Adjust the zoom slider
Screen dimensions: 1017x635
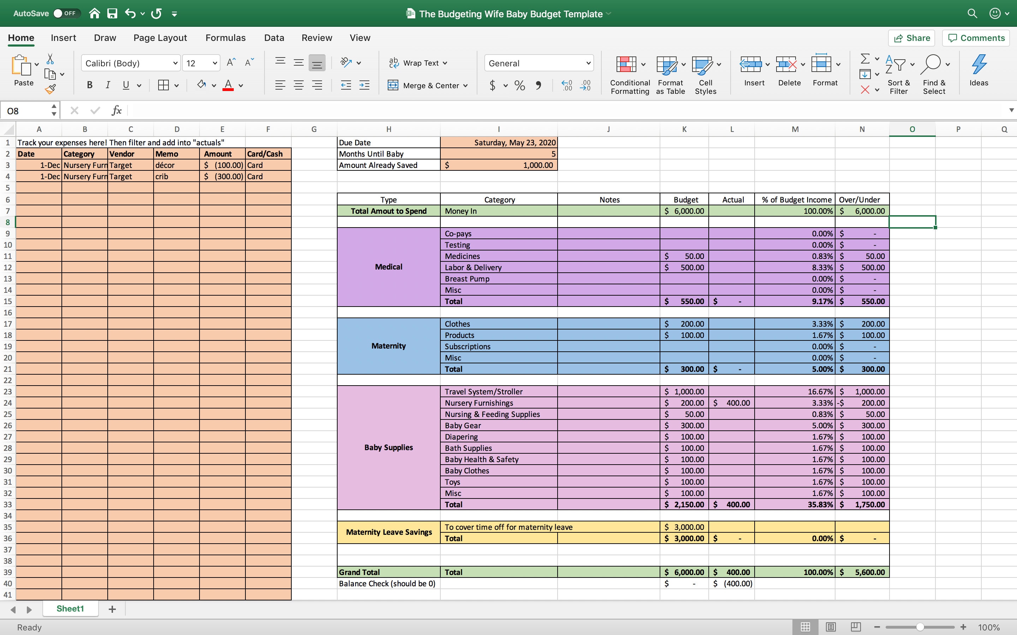click(920, 627)
